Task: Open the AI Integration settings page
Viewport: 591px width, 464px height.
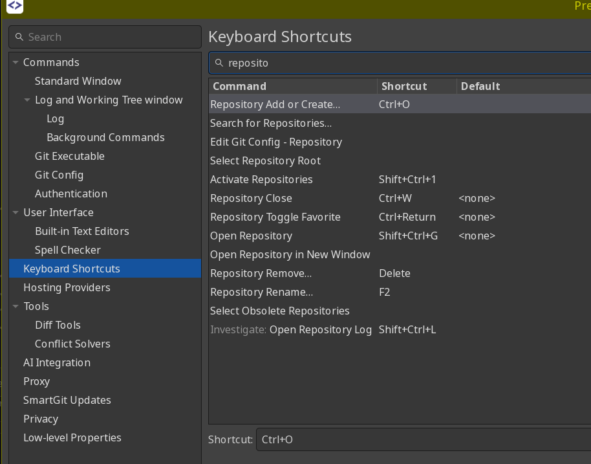Action: [57, 362]
